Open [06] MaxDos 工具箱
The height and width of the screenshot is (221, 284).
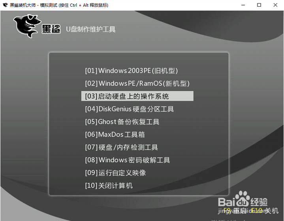(115, 135)
